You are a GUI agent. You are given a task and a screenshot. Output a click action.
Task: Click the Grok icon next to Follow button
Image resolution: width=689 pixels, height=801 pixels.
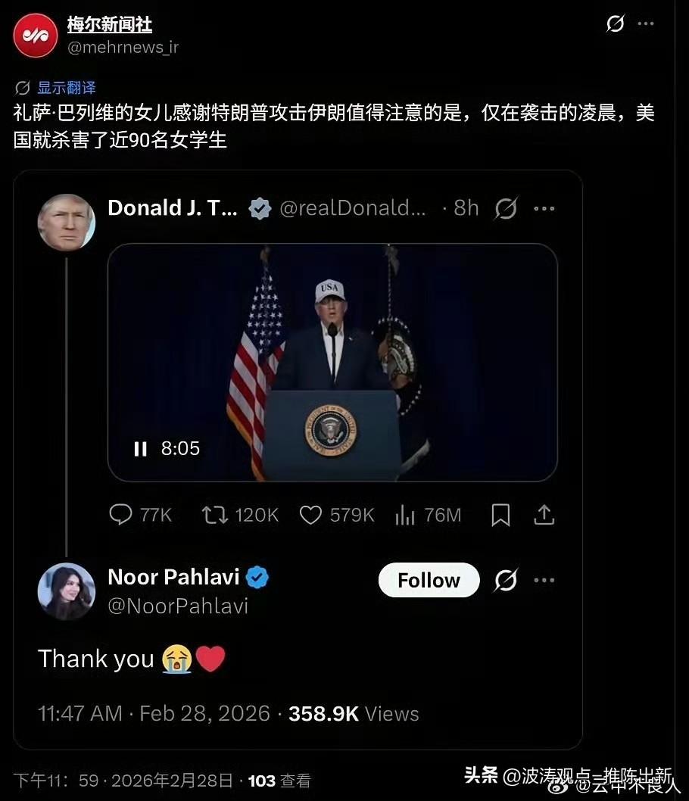[x=507, y=581]
